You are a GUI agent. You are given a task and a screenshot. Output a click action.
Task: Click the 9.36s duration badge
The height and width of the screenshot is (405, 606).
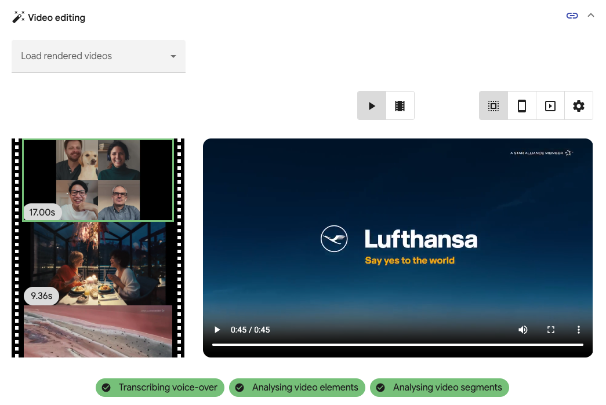pos(41,295)
